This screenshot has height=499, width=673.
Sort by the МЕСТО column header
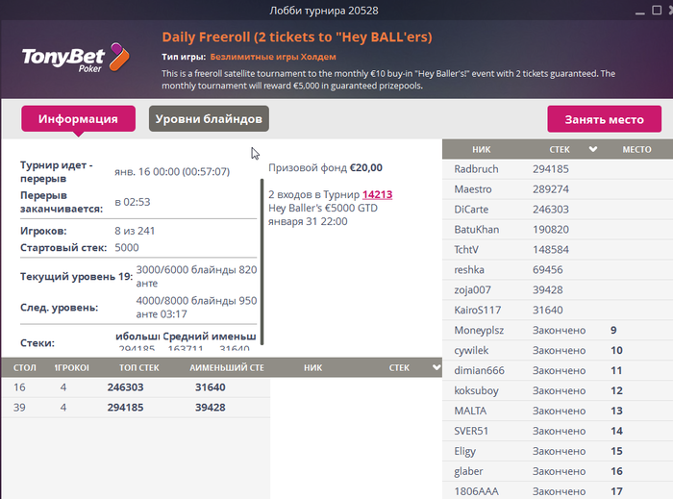tap(636, 149)
